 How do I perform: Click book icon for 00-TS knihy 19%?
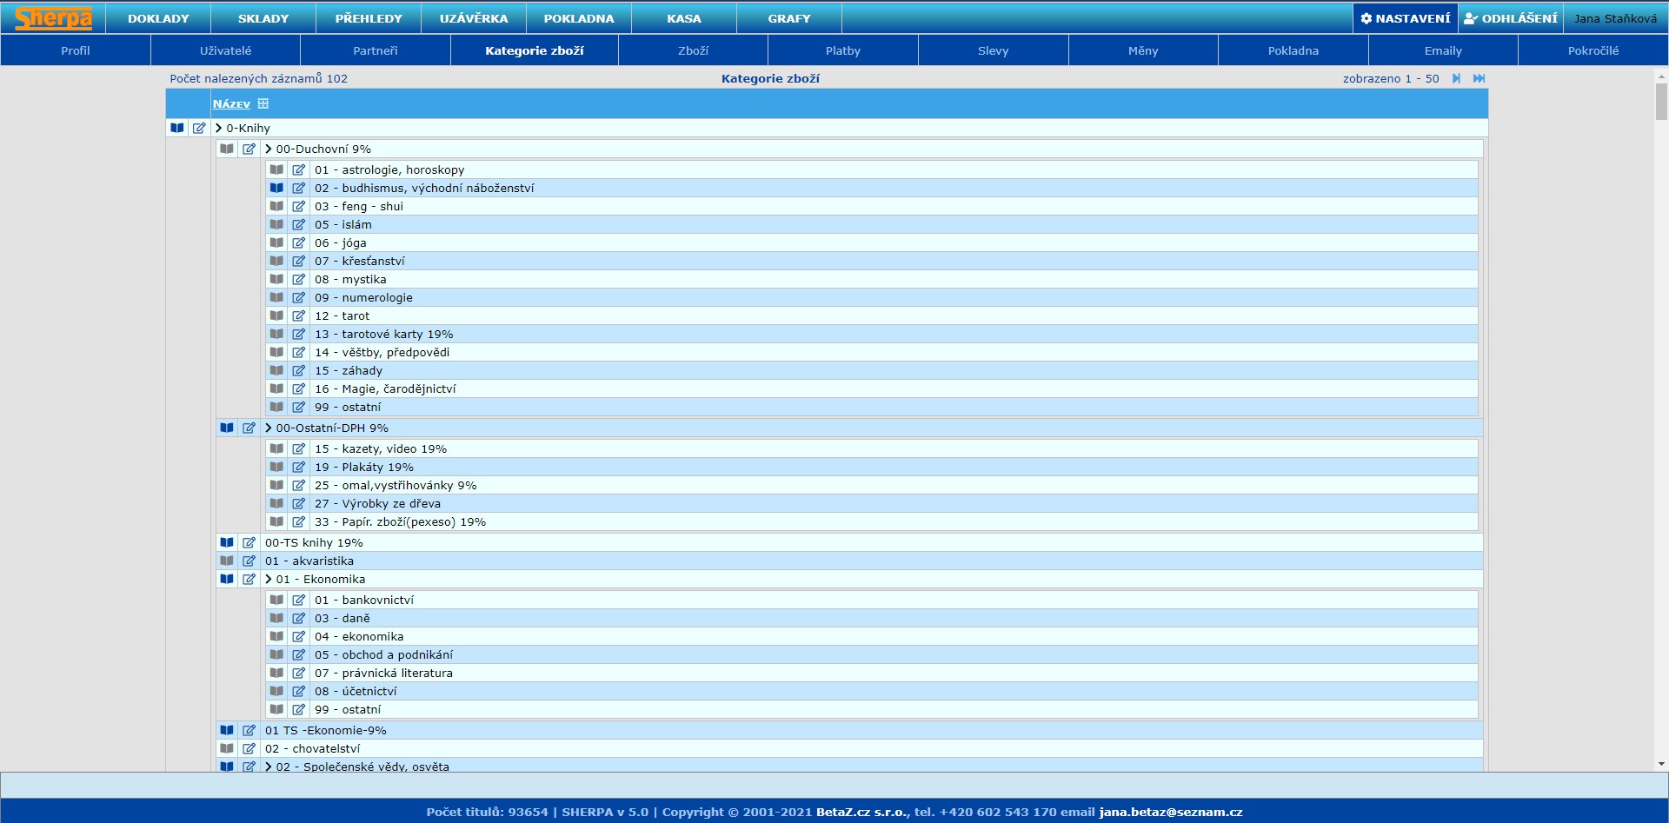coord(227,543)
